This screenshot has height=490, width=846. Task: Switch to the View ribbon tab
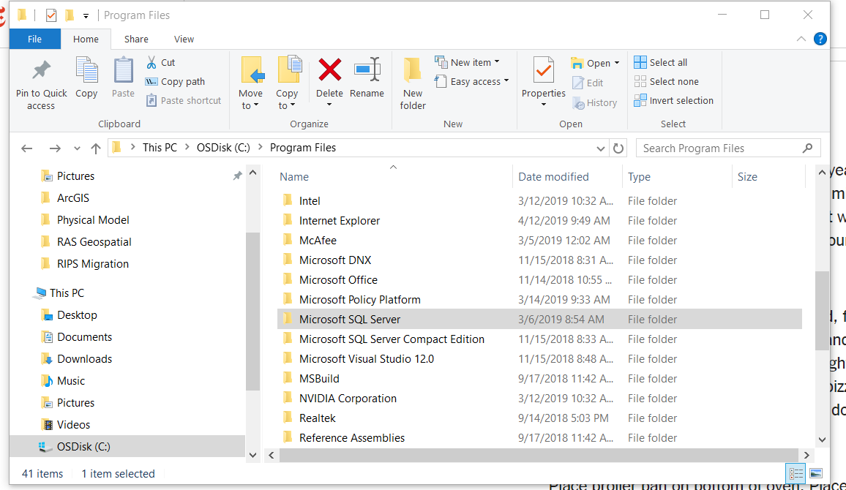[x=184, y=39]
